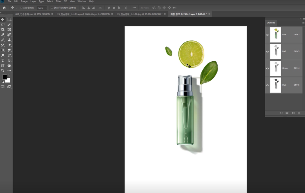Save selection as channel
Screen dimensions: 305x193
coord(287,113)
